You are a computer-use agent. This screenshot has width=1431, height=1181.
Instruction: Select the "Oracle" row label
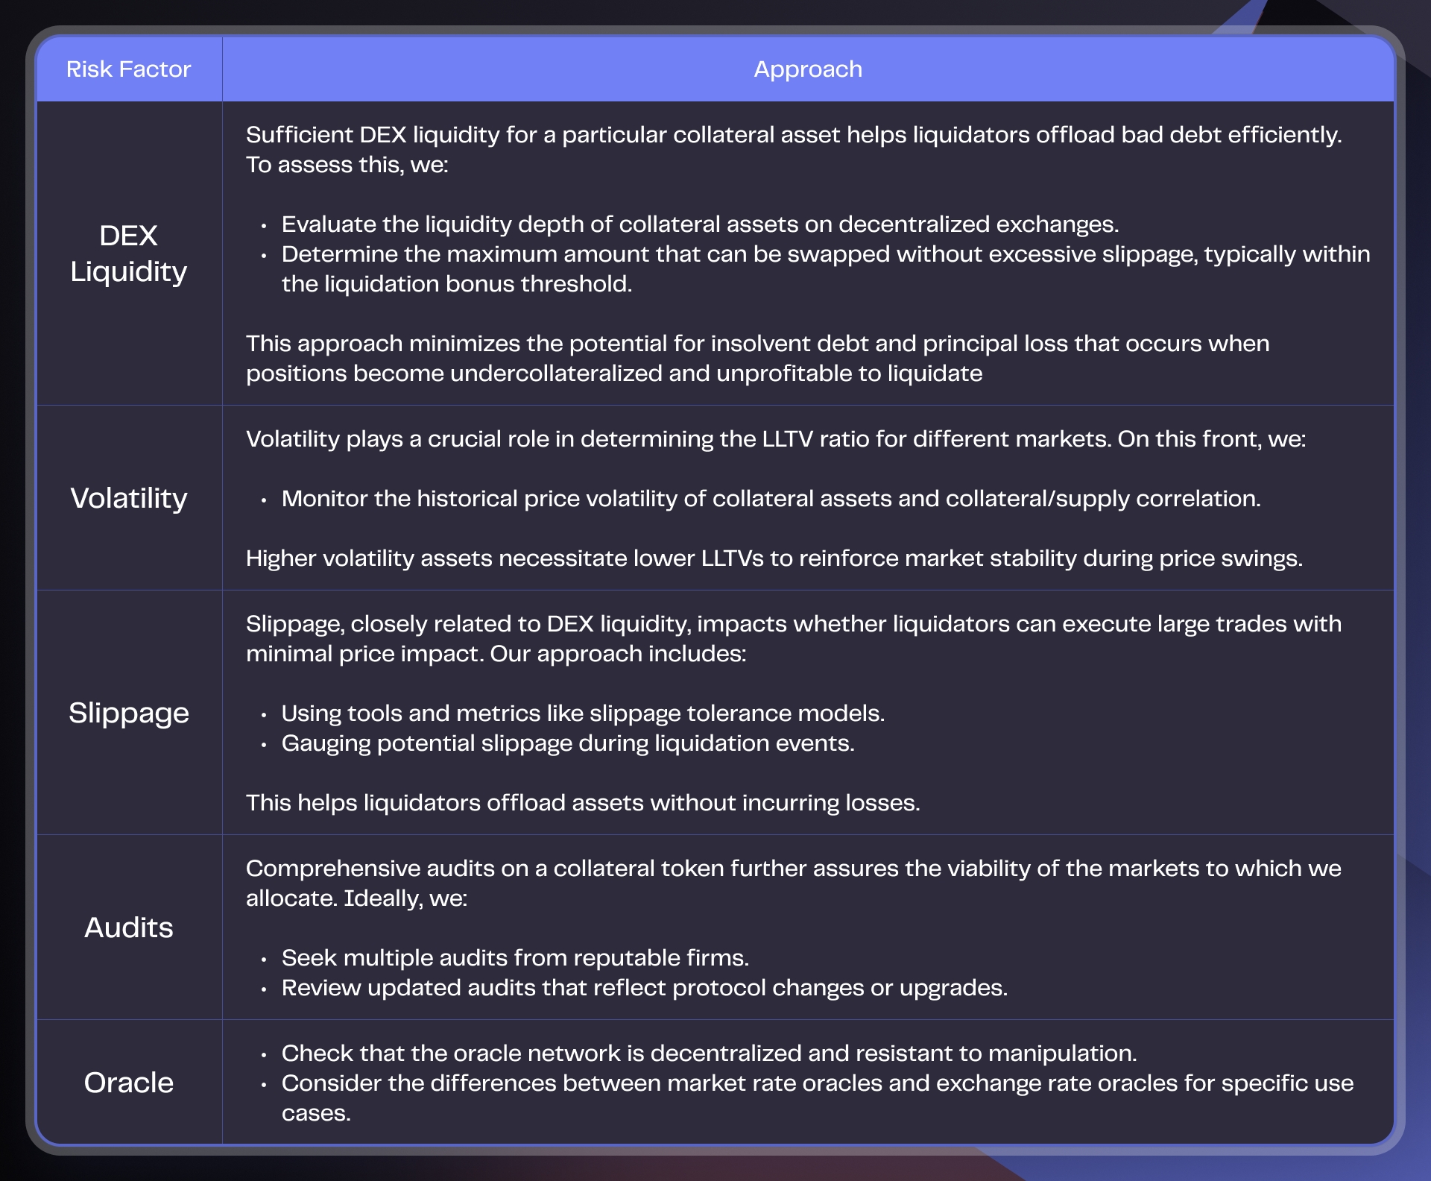pos(128,1083)
